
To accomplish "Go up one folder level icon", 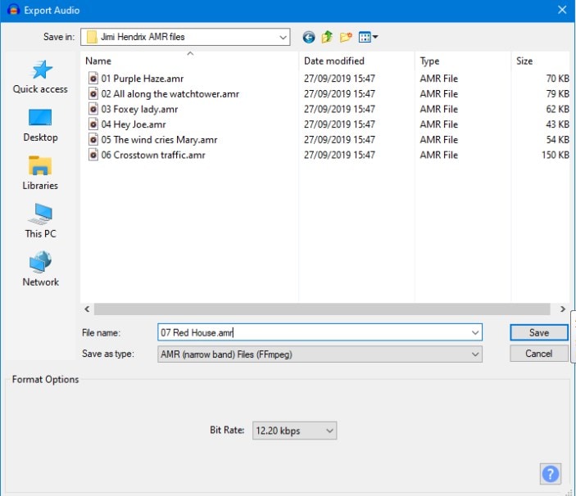I will (x=327, y=37).
